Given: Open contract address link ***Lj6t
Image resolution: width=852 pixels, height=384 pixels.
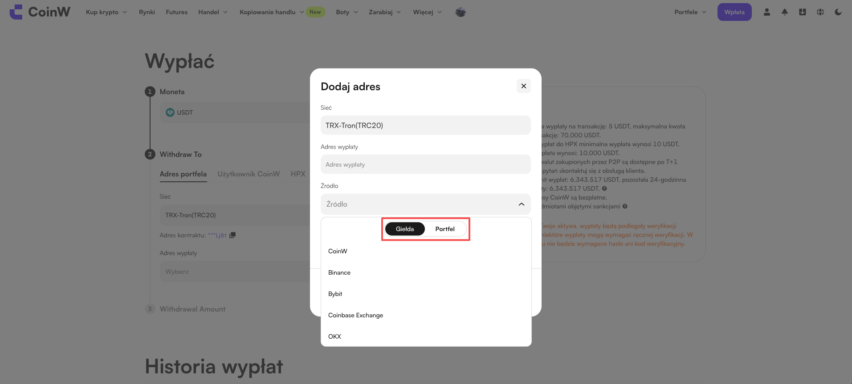Looking at the screenshot, I should (217, 235).
